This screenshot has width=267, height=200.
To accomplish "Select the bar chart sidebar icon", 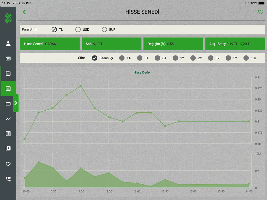I will pyautogui.click(x=8, y=89).
